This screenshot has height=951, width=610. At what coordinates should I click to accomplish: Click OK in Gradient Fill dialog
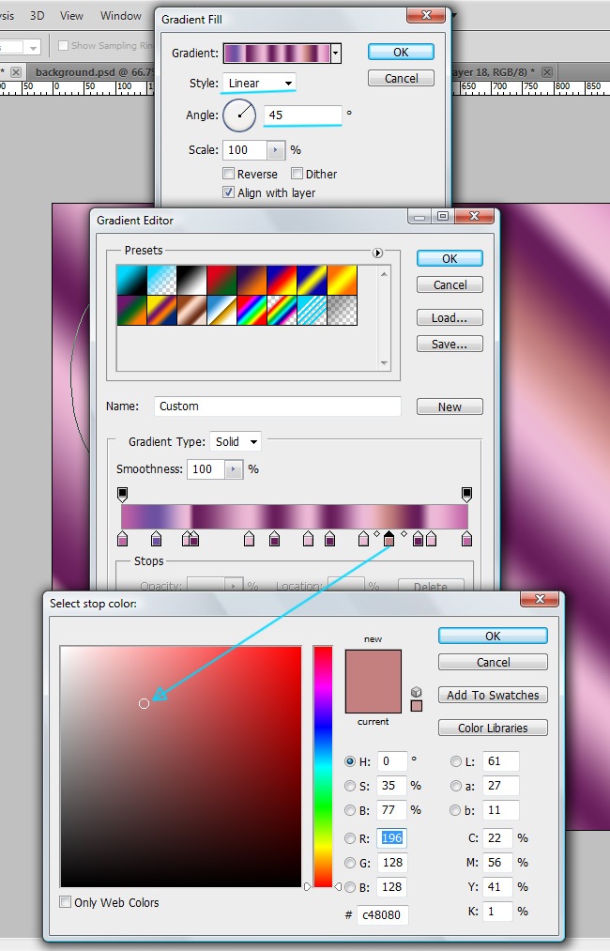tap(401, 53)
